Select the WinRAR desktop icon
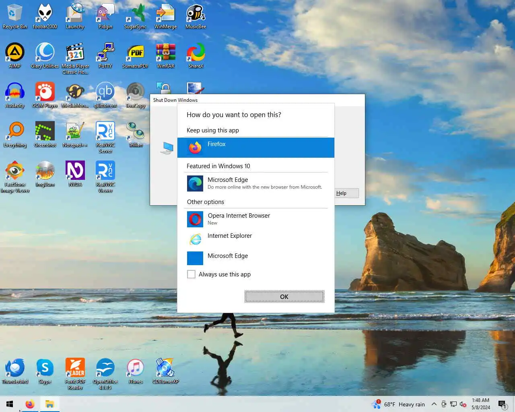 pos(165,56)
